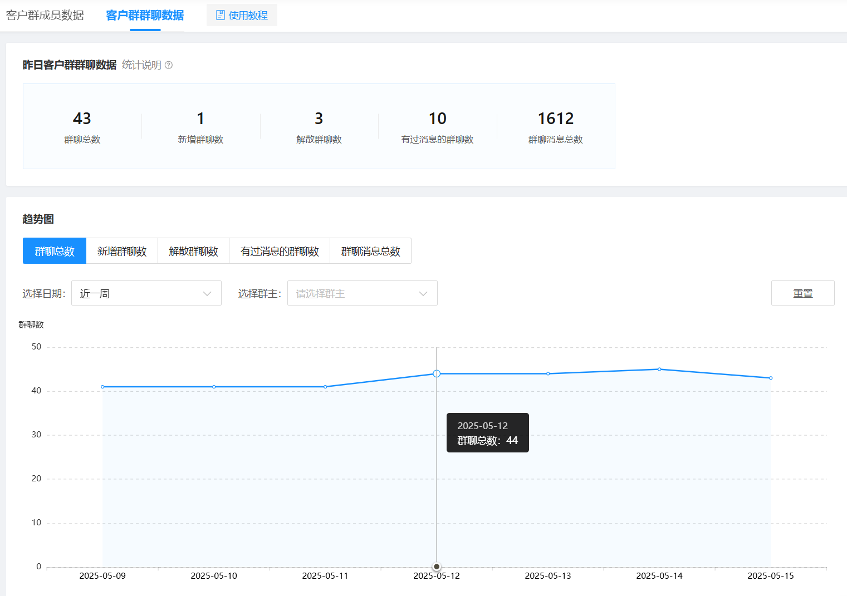
Task: Click the 昨日客户群群聊数据 heading
Action: pos(70,65)
